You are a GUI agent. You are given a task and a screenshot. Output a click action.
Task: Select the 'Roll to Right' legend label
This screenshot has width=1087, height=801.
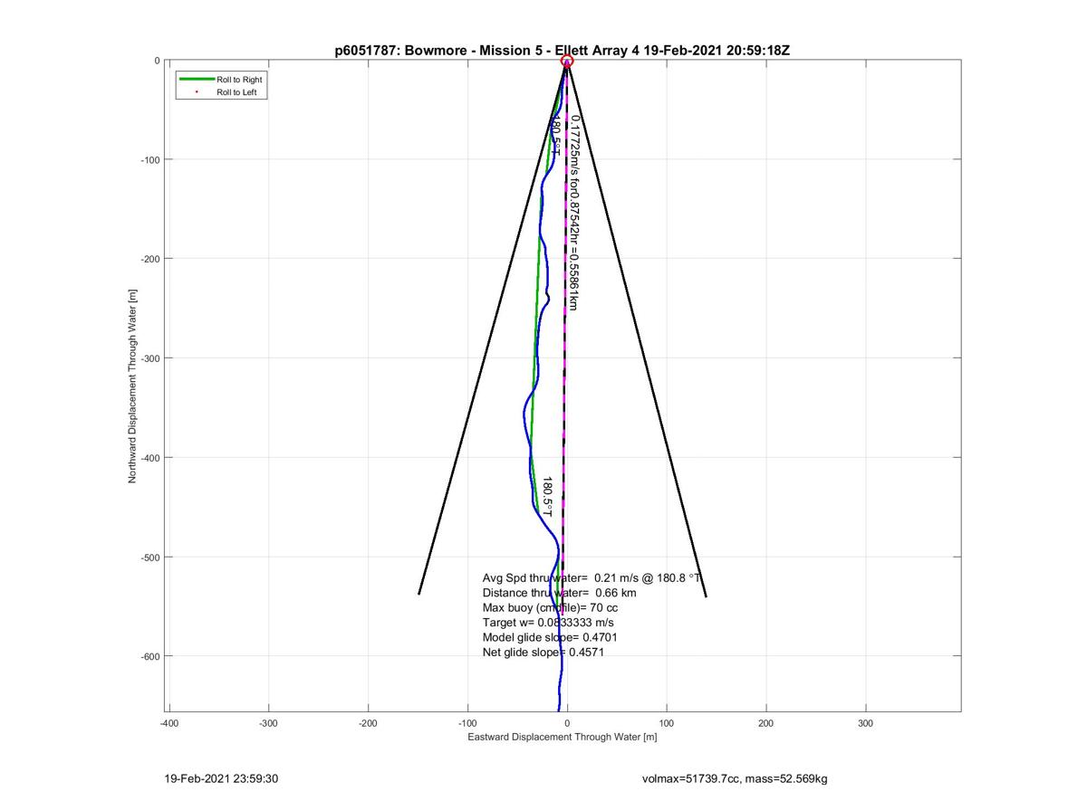(239, 80)
